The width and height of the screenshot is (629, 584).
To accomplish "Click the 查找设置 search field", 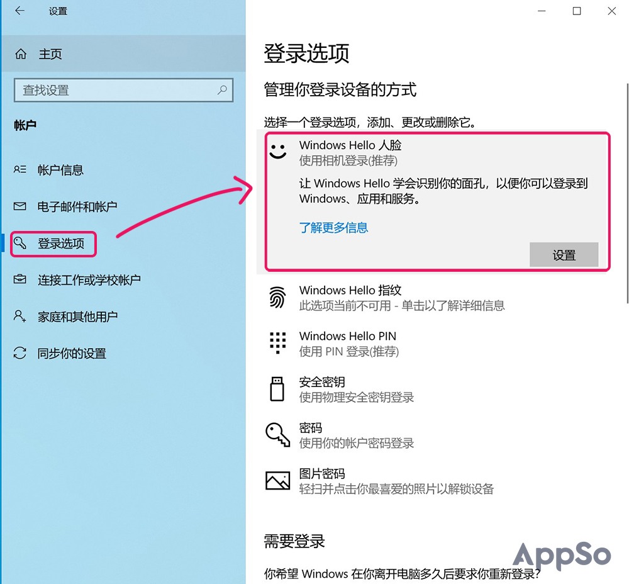I will pyautogui.click(x=123, y=90).
